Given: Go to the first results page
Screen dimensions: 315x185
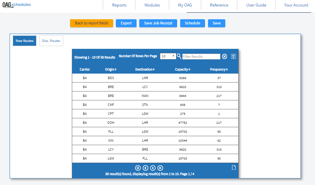Looking at the screenshot, I should [x=138, y=168].
